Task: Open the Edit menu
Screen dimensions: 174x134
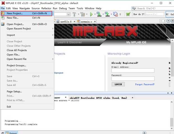Action: (x=8, y=8)
